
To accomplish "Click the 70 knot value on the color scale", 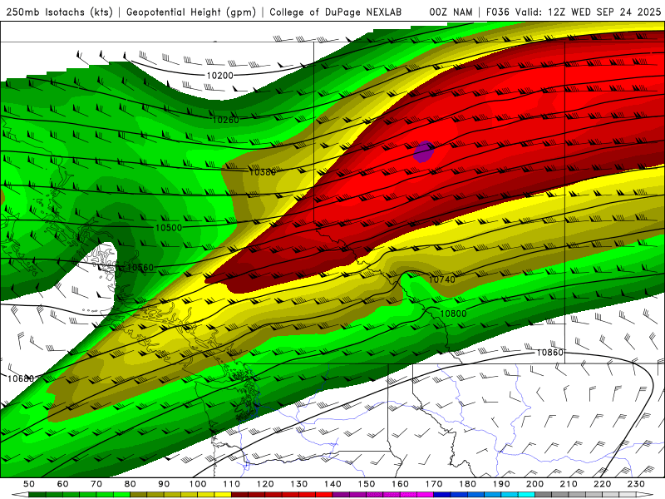I will tap(96, 484).
